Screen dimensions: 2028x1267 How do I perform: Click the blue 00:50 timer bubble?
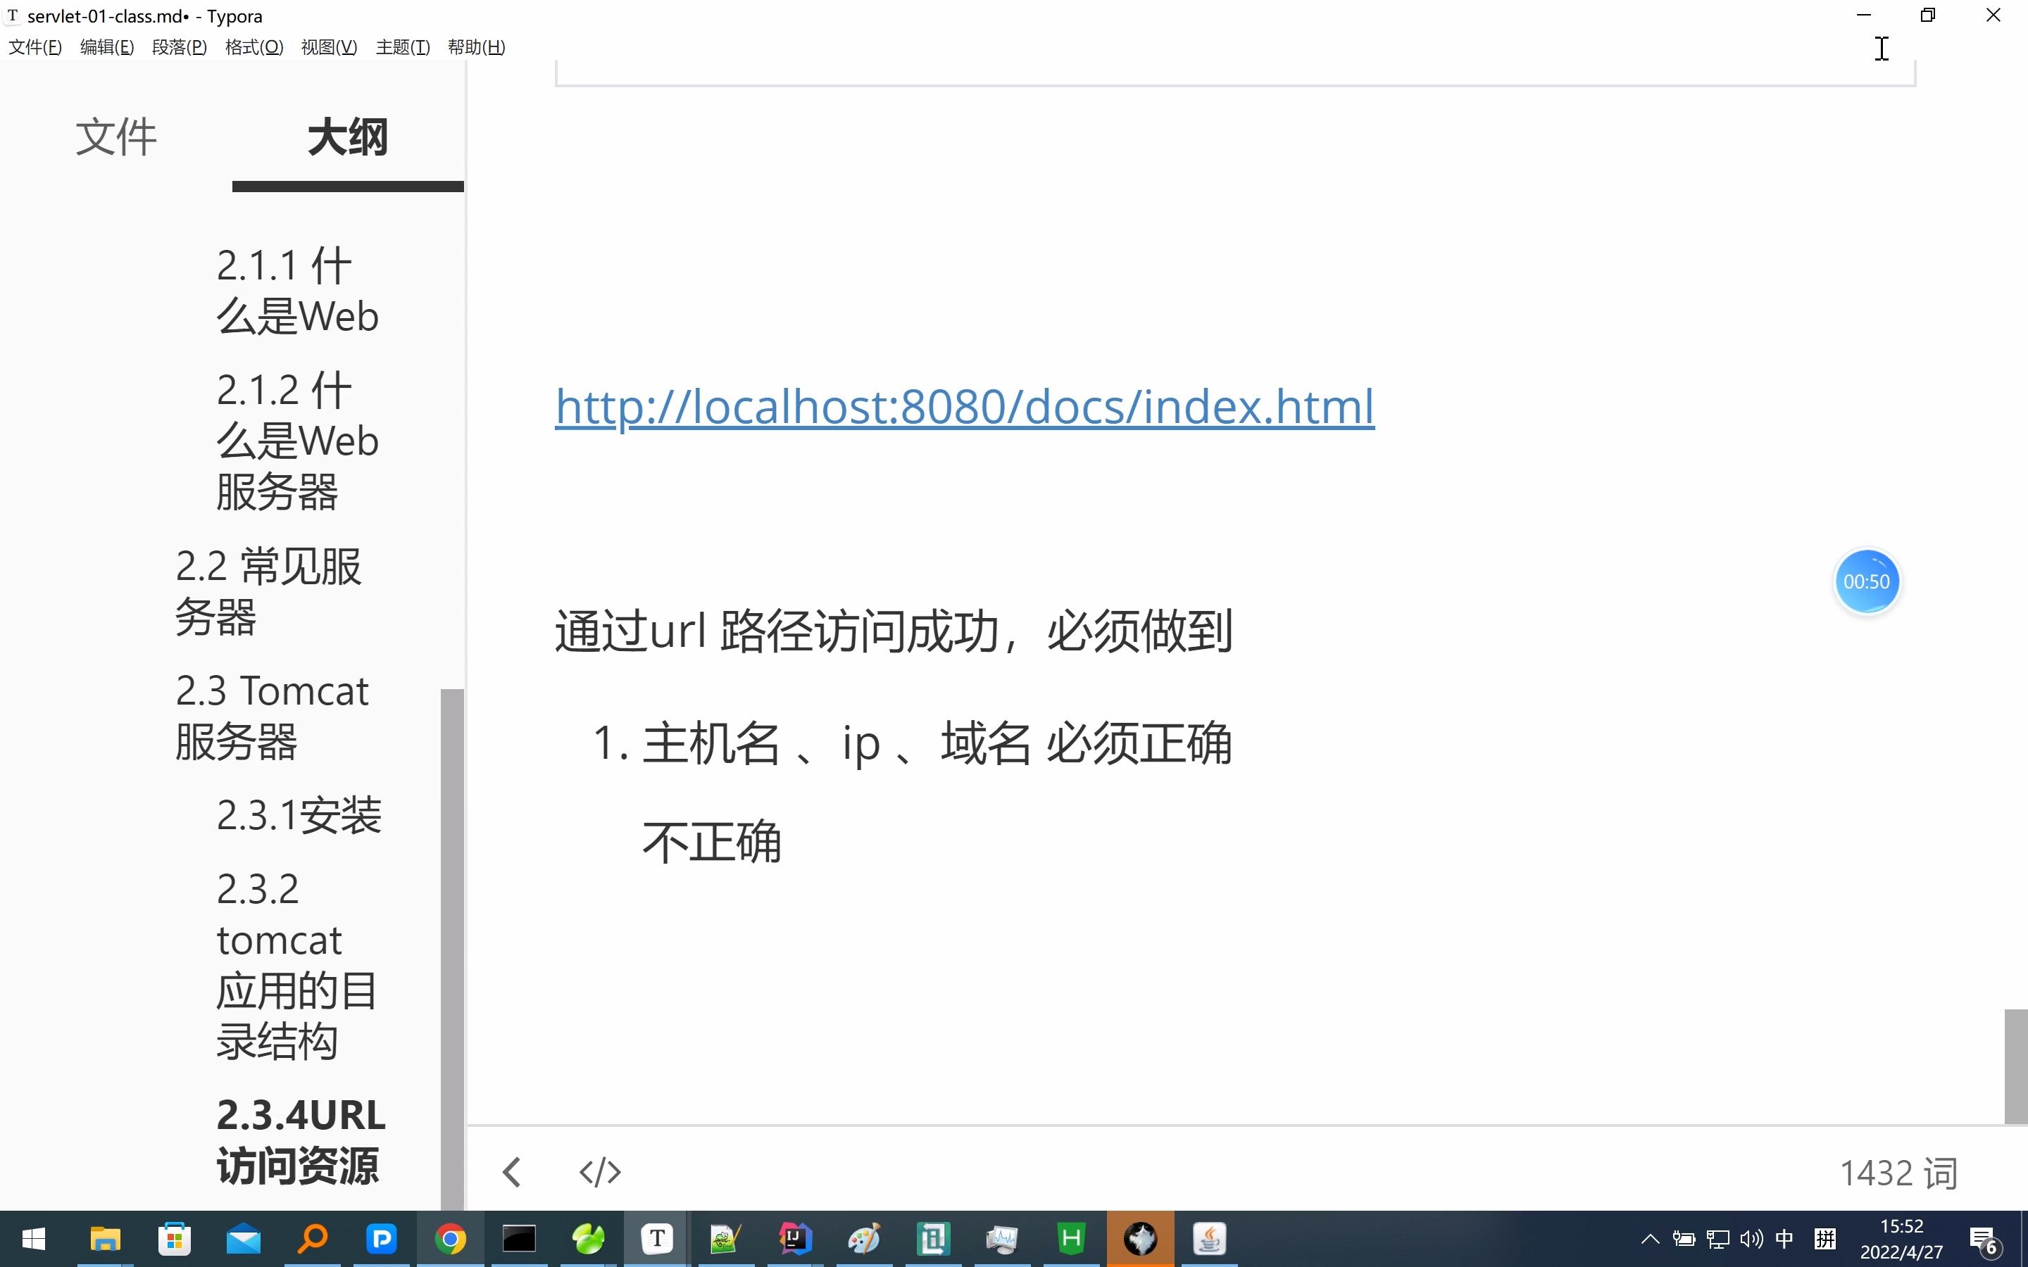click(x=1866, y=581)
